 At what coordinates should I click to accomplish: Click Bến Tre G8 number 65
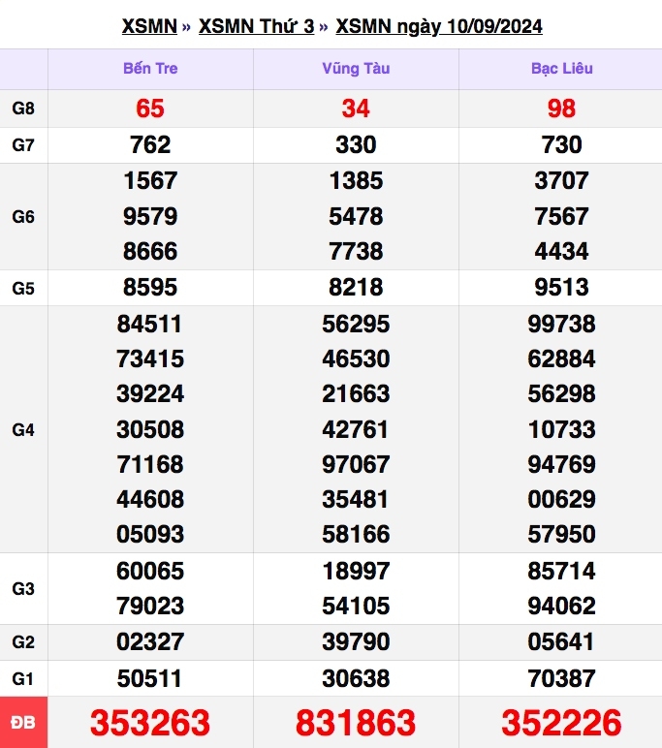click(150, 109)
